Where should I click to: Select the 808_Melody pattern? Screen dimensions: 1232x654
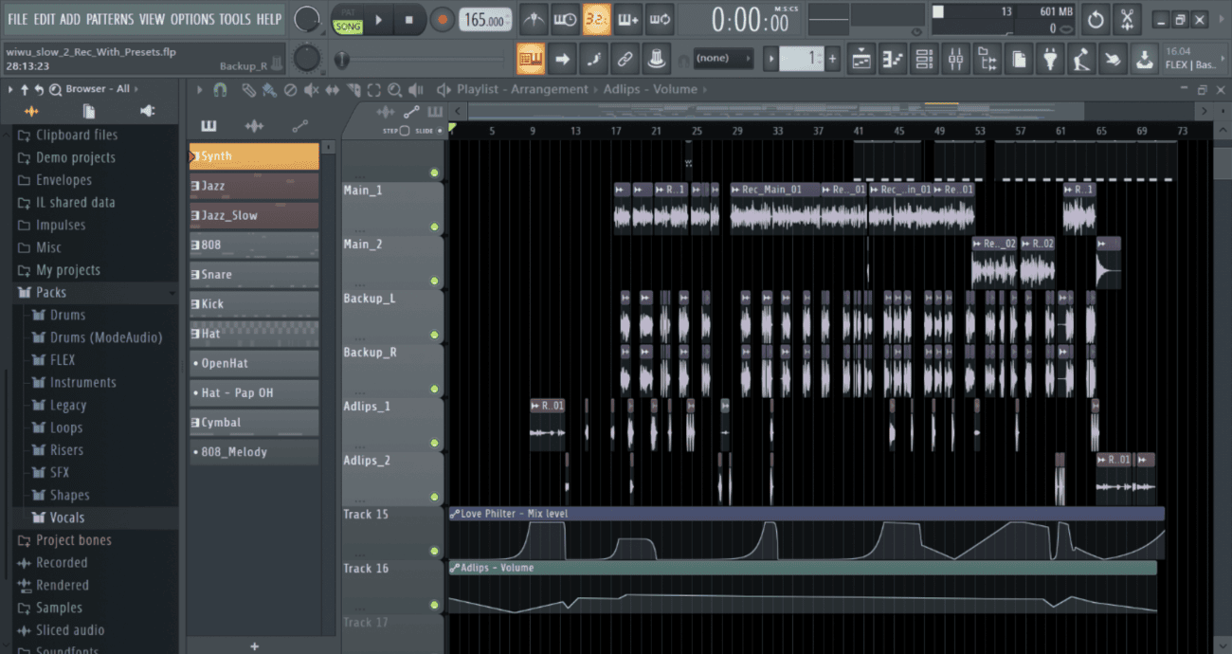[x=254, y=452]
